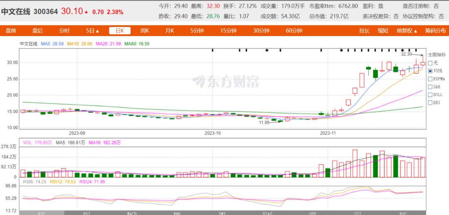Switch to the 月K monthly chart
Screen dimensions: 449x215
(x=170, y=31)
